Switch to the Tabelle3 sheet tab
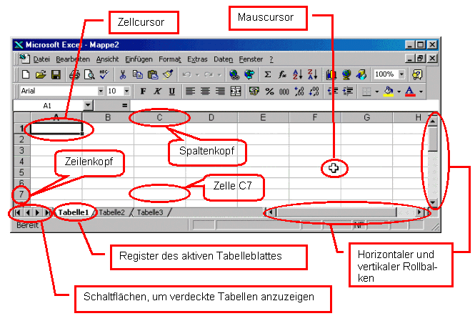The width and height of the screenshot is (475, 316). (x=150, y=212)
